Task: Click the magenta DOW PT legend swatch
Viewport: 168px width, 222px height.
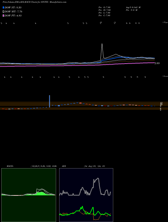Action: click(x=3, y=16)
